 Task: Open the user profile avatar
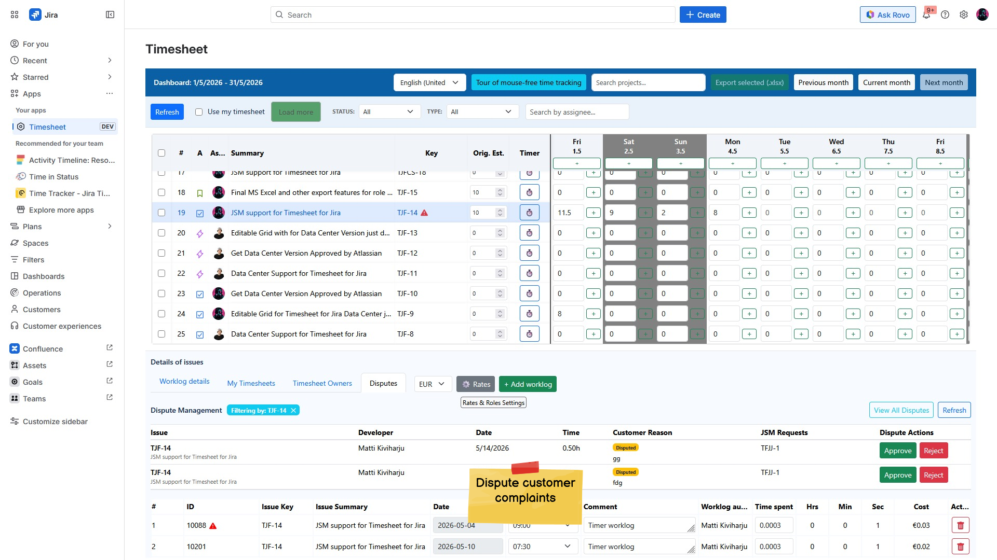[982, 15]
